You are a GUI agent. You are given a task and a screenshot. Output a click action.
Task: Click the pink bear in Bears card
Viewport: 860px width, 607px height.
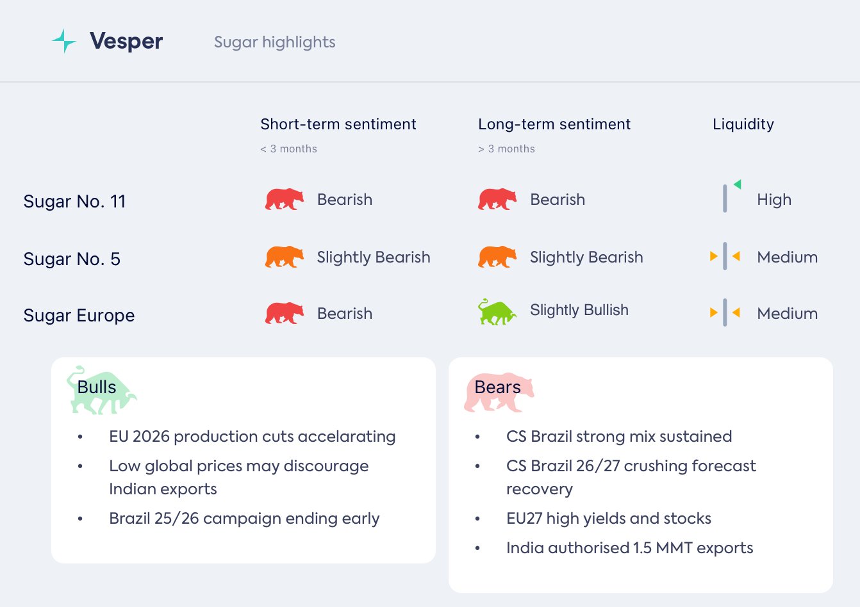pyautogui.click(x=499, y=392)
